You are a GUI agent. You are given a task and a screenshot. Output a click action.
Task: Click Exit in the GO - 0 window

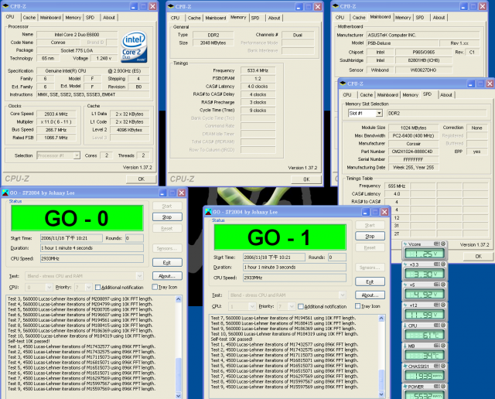[x=167, y=263]
